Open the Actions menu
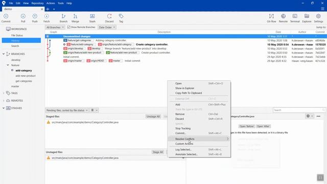Image resolution: width=327 pixels, height=184 pixels. (x=51, y=3)
